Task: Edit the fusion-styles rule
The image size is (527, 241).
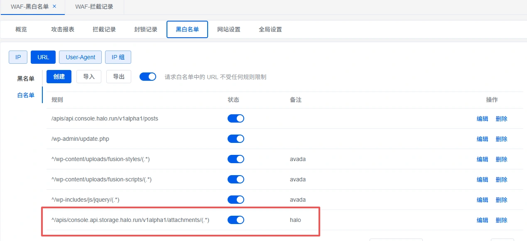Action: pyautogui.click(x=482, y=159)
